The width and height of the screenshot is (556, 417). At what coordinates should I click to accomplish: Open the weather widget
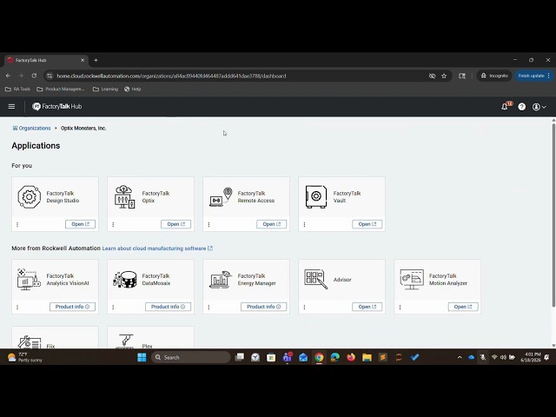(x=25, y=357)
